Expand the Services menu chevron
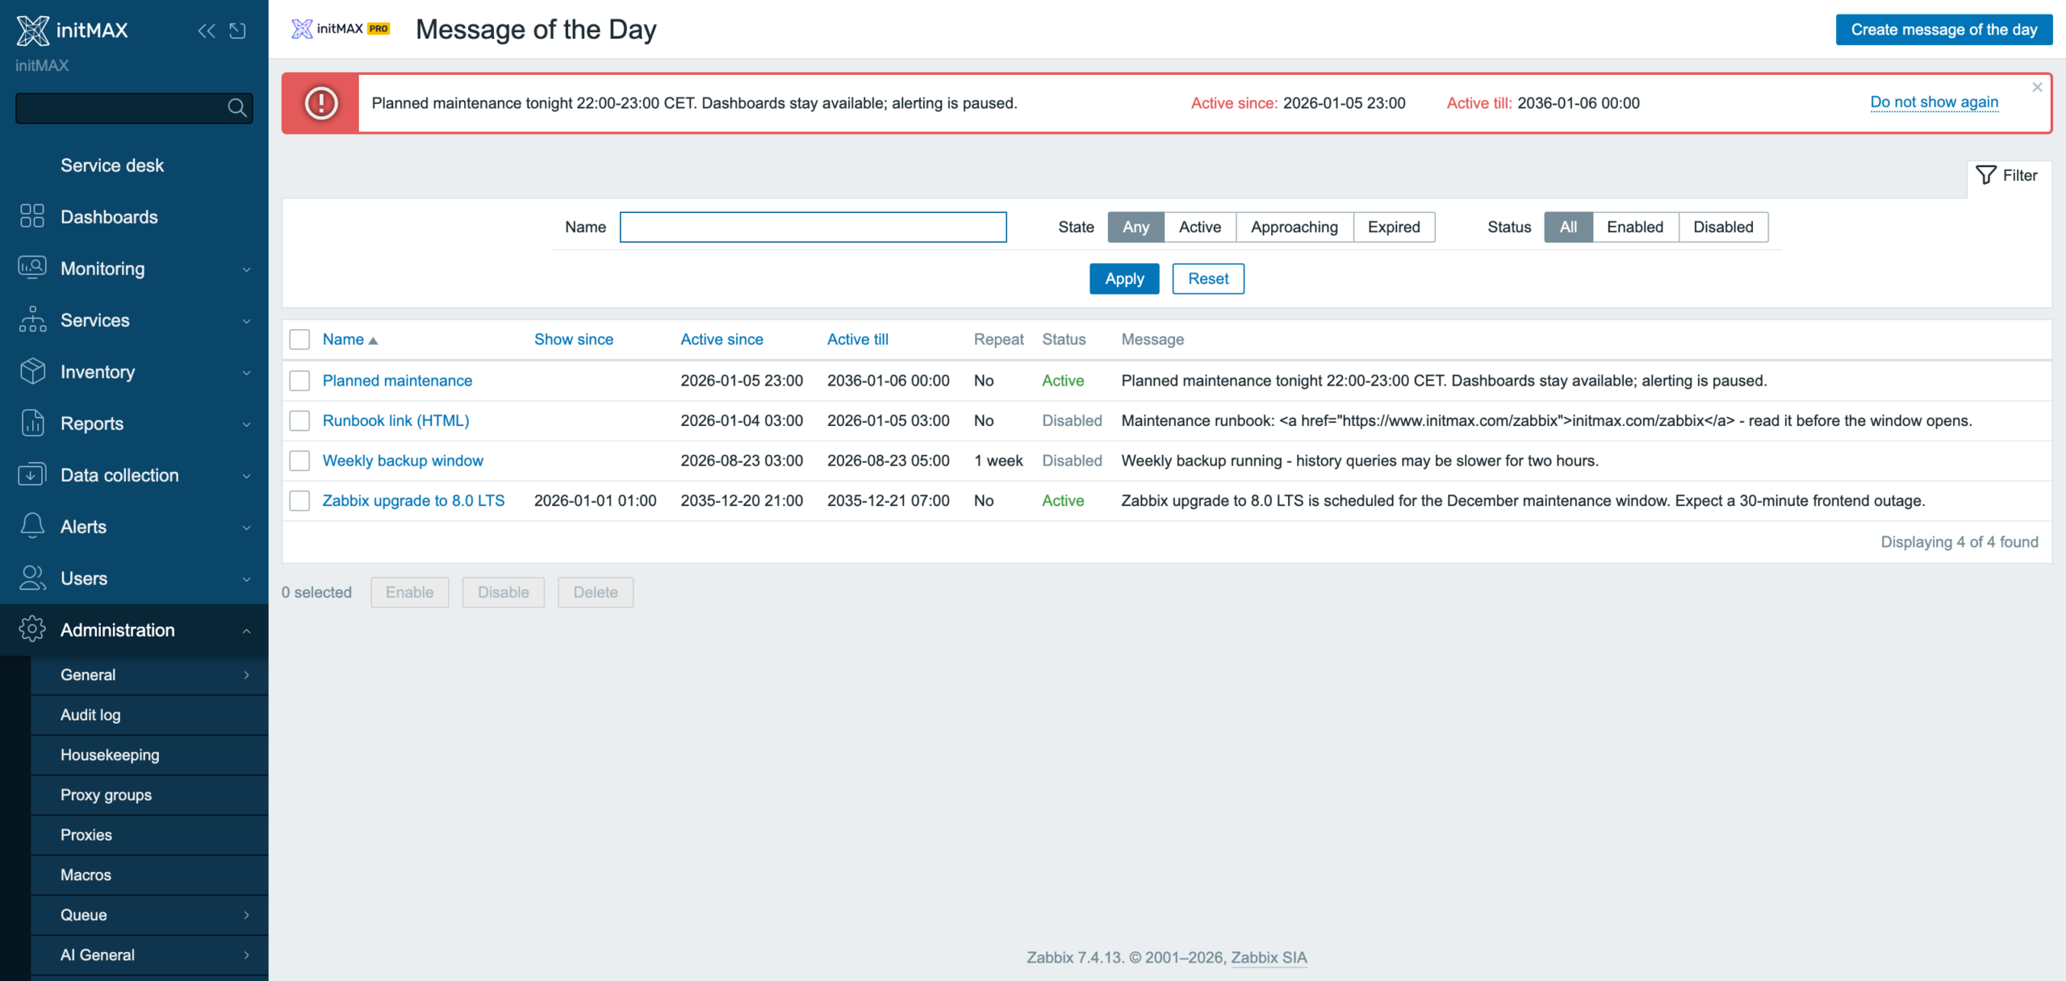The height and width of the screenshot is (981, 2066). pos(247,321)
